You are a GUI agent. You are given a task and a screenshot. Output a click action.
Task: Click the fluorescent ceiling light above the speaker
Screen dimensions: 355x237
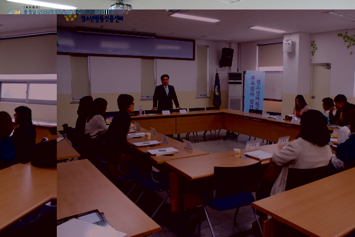coord(195,18)
